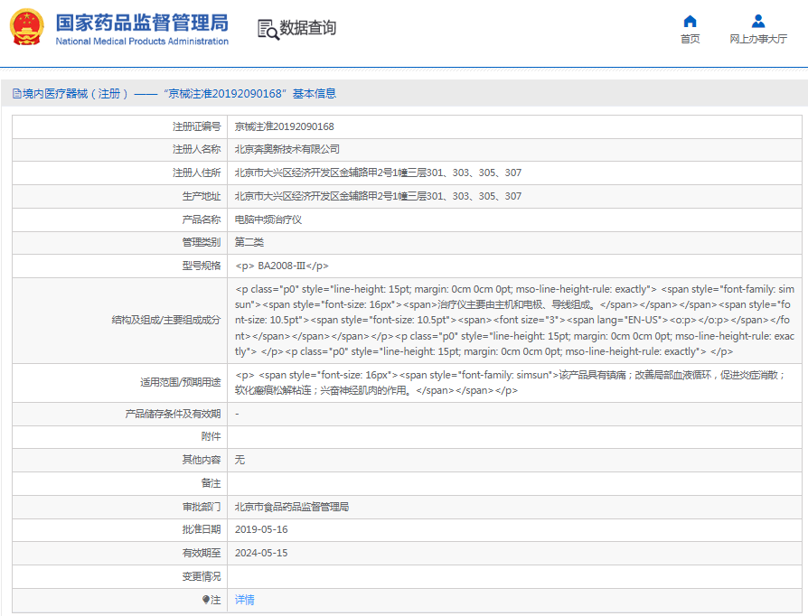Click the 变更情况 row label
Screen dimensions: 808x616
[201, 577]
